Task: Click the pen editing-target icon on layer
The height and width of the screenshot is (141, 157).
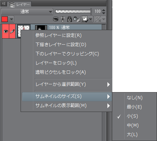Action: click(12, 31)
